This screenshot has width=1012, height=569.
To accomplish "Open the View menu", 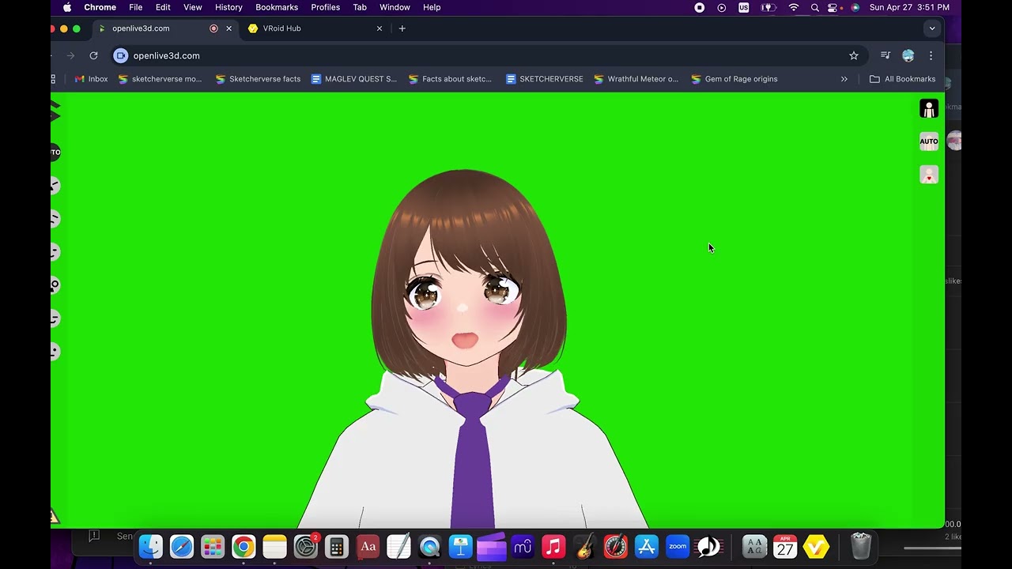I will (x=193, y=7).
